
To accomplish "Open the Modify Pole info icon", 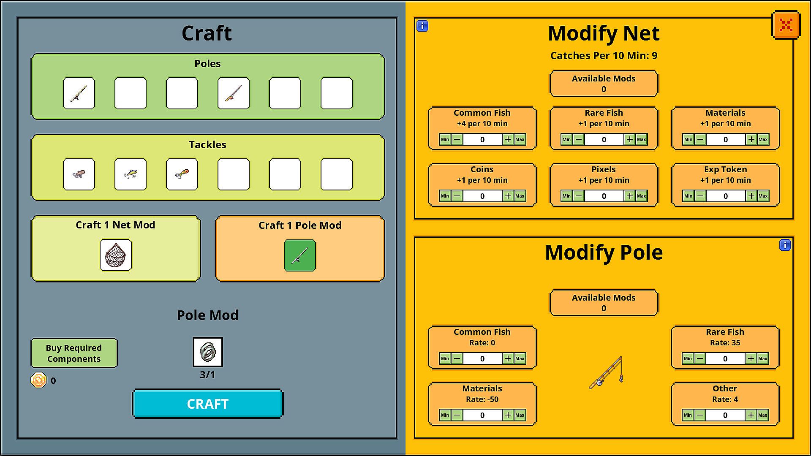I will click(785, 245).
